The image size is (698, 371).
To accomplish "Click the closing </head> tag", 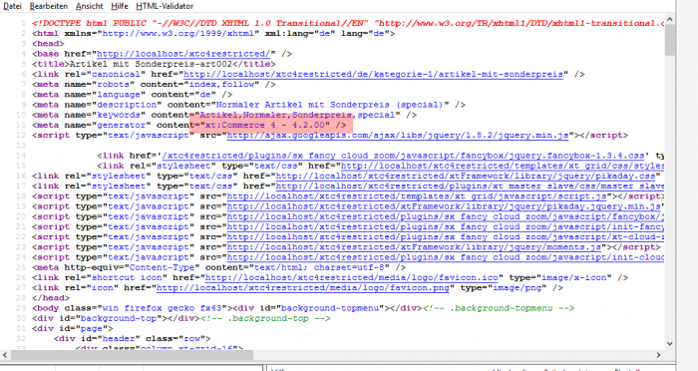I will [51, 298].
